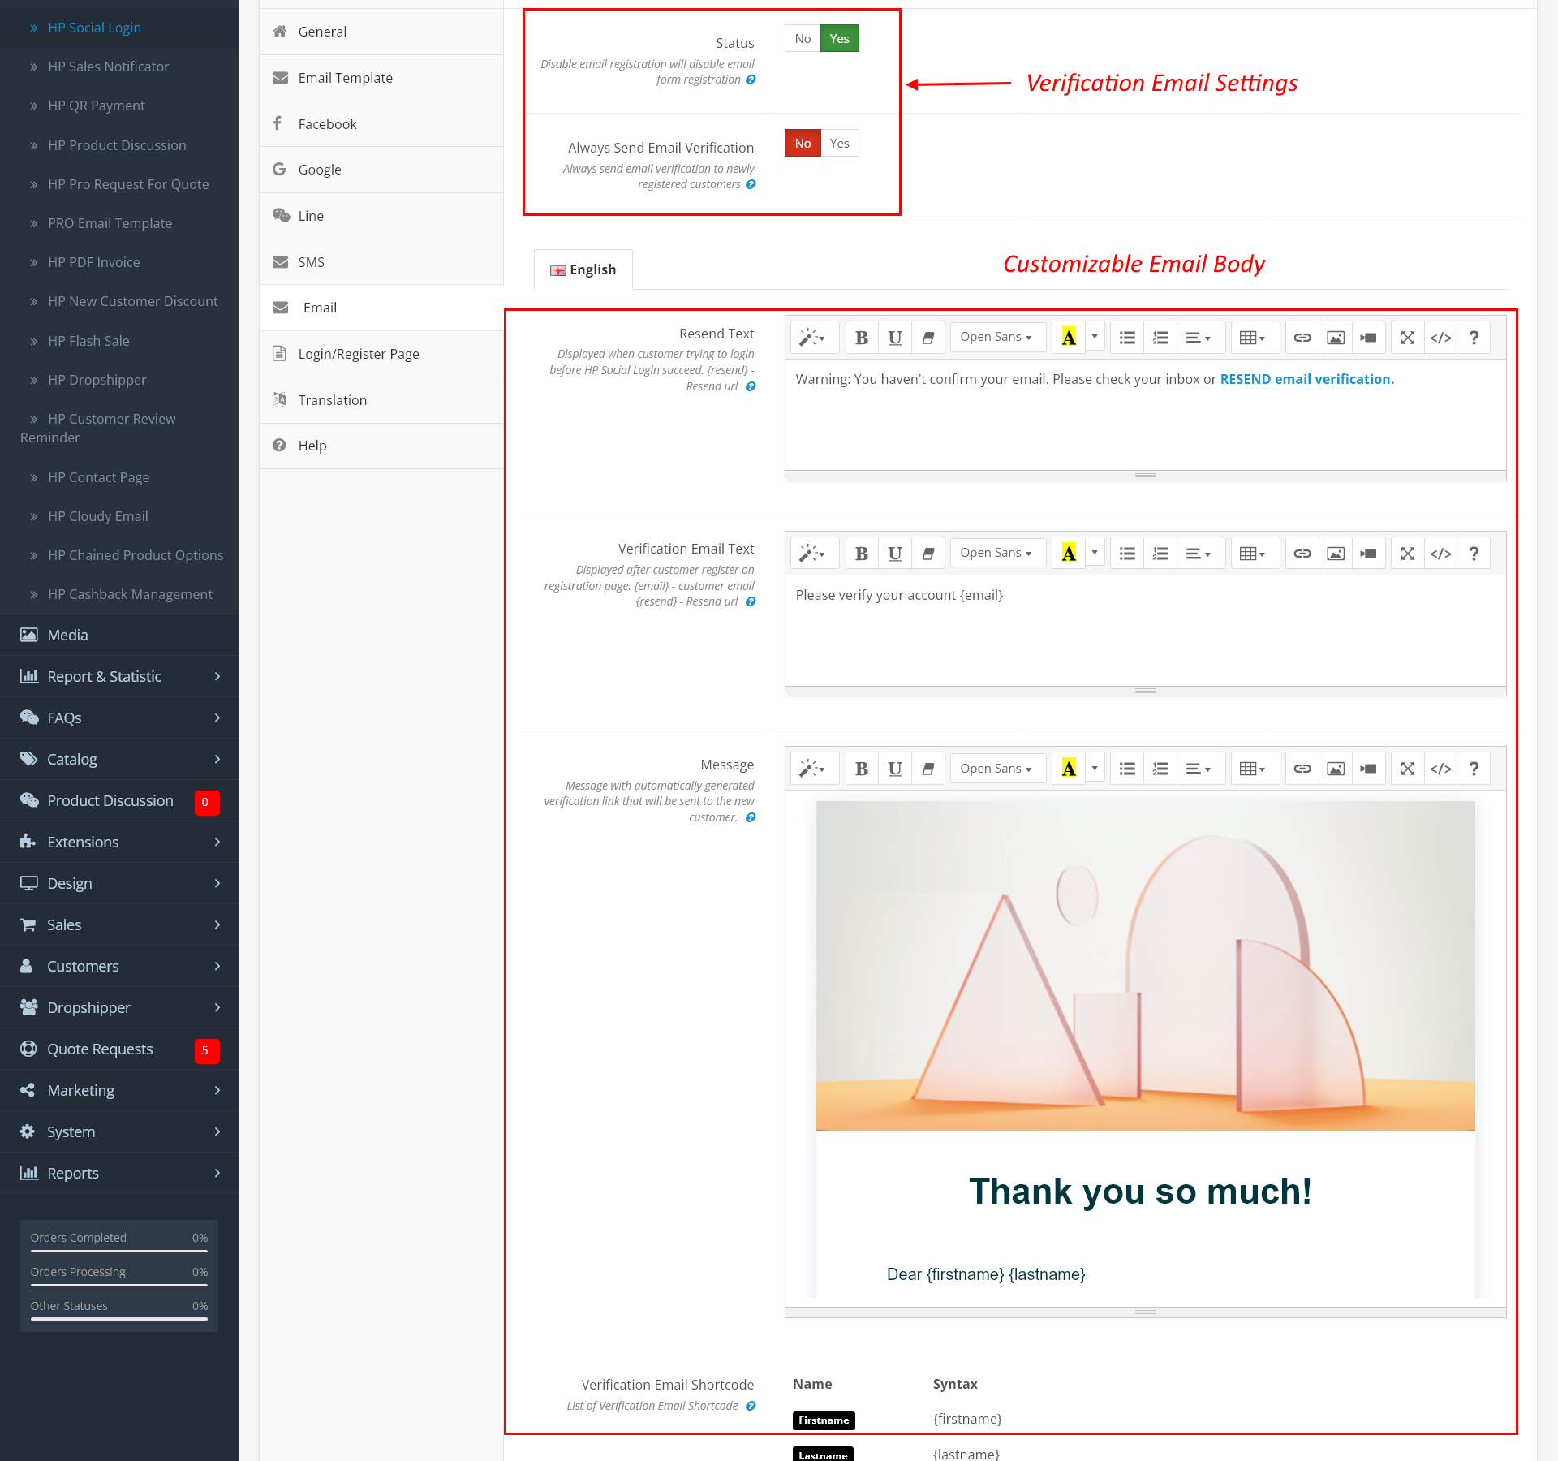The image size is (1558, 1461).
Task: Click Underline in Verification Email Text editor
Action: click(x=895, y=554)
